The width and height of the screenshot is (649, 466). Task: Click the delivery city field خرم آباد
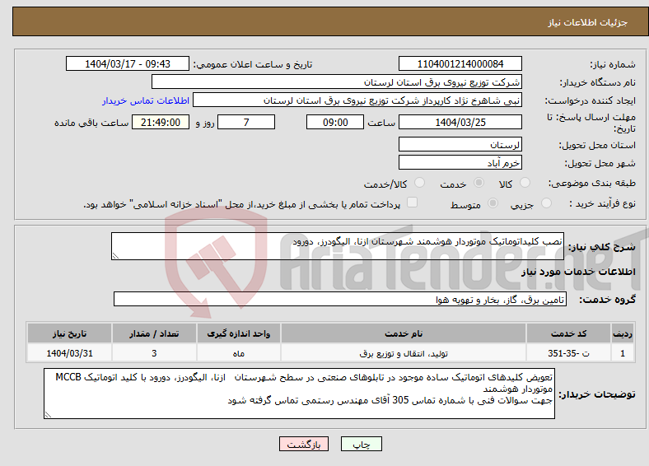click(x=460, y=162)
